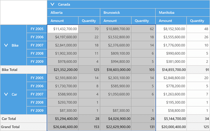Click the $2,848,800.00 cell
This screenshot has height=131, width=210.
click(x=171, y=78)
